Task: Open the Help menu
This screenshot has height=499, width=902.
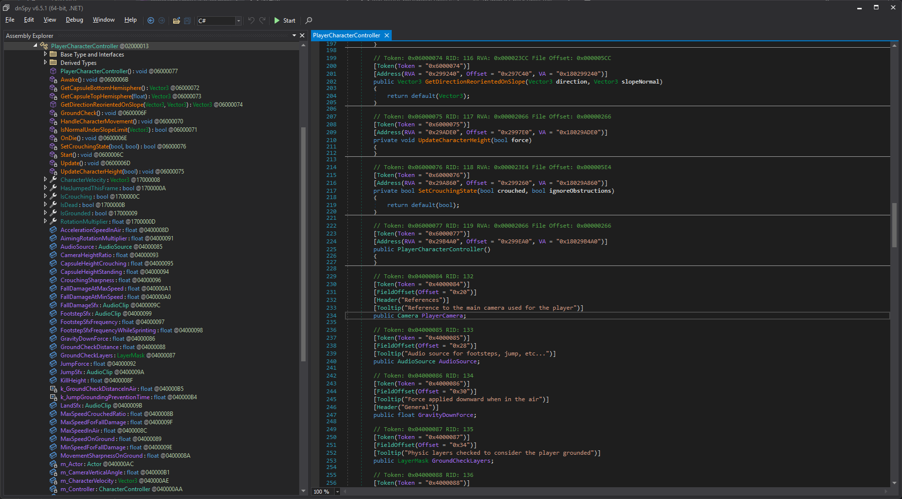Action: [x=130, y=20]
